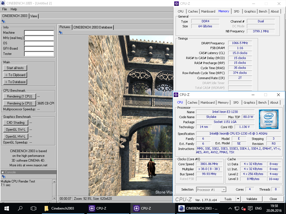
Task: Run Rendering (x CPU) benchmark
Action: [20, 103]
